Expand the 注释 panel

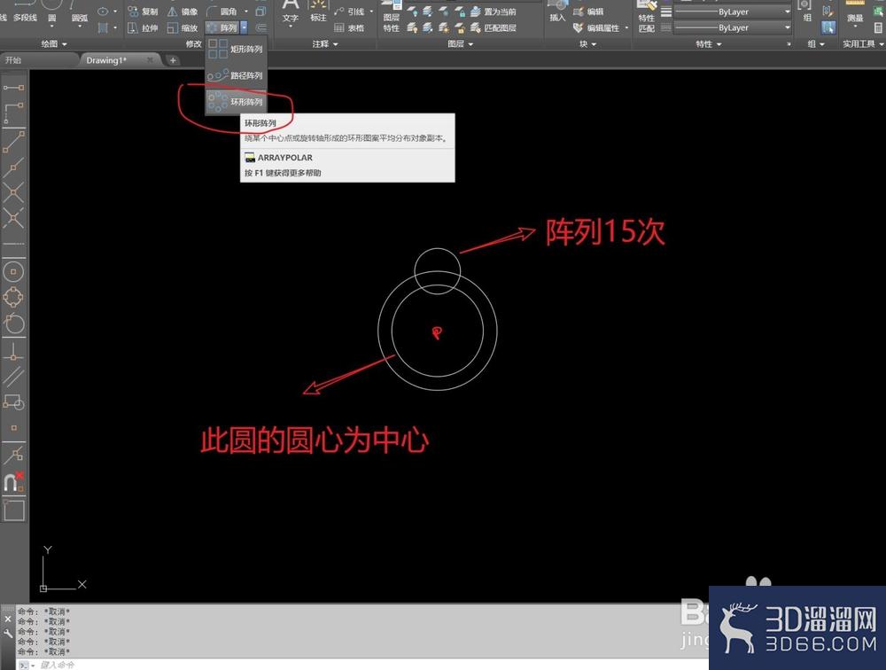coord(325,43)
